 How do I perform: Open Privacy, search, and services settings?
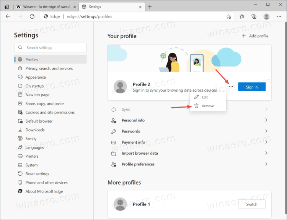pos(49,68)
